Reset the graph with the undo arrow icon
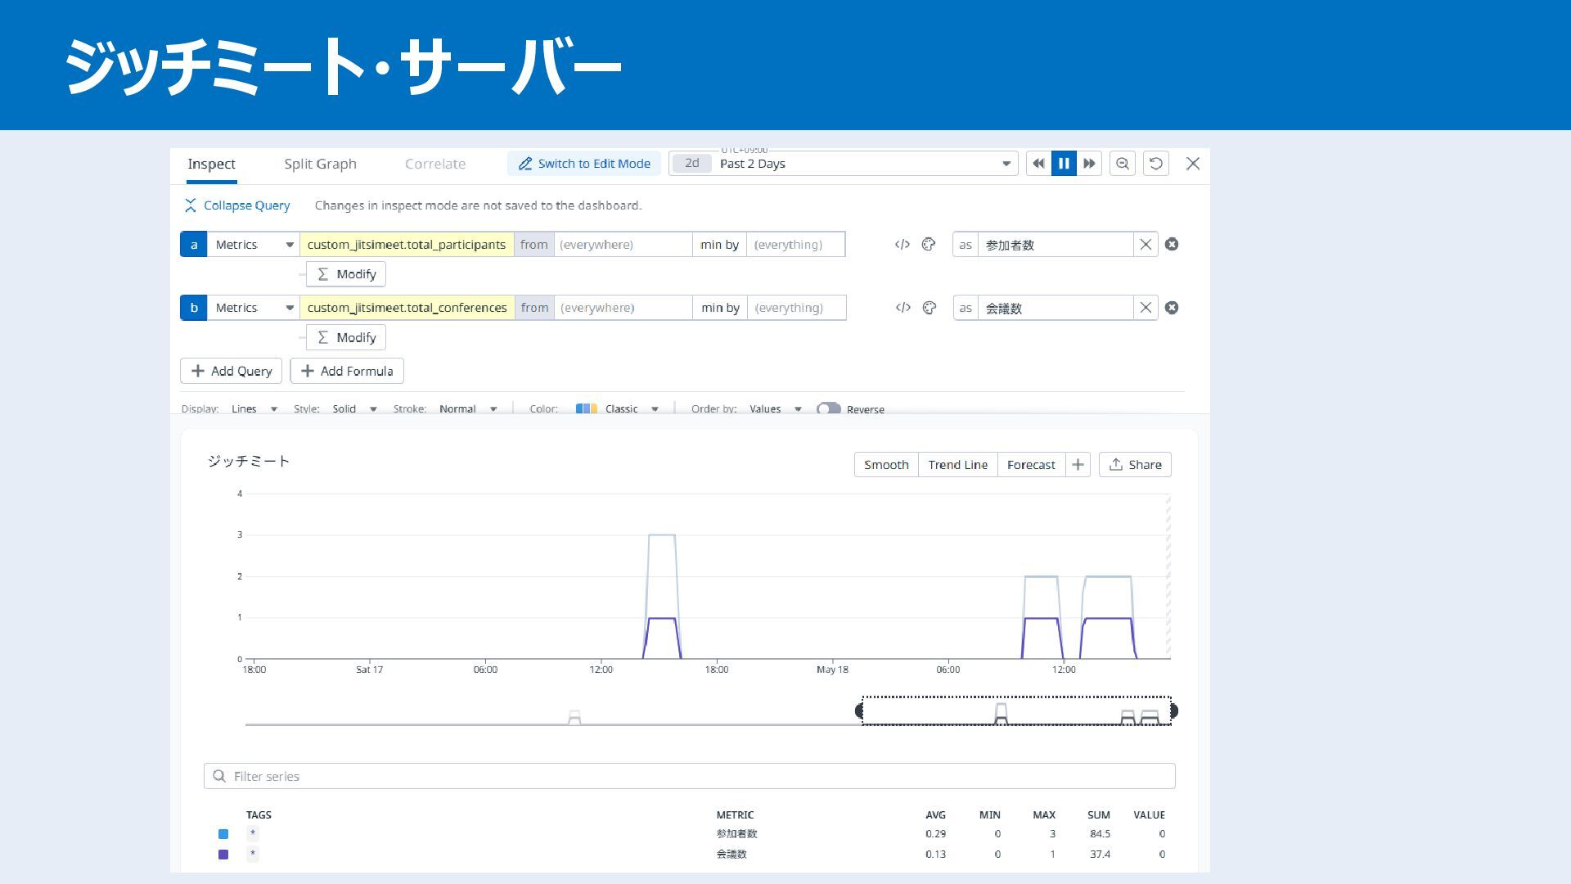The height and width of the screenshot is (884, 1571). tap(1156, 164)
